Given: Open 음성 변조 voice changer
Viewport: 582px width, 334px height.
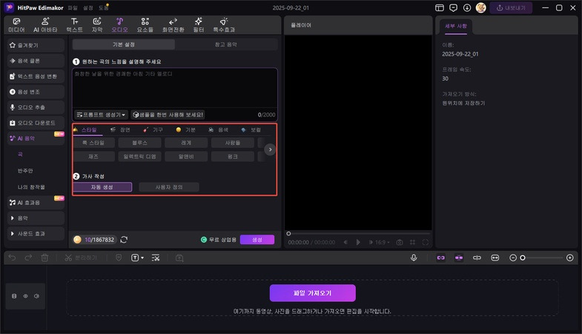Looking at the screenshot, I should click(36, 92).
